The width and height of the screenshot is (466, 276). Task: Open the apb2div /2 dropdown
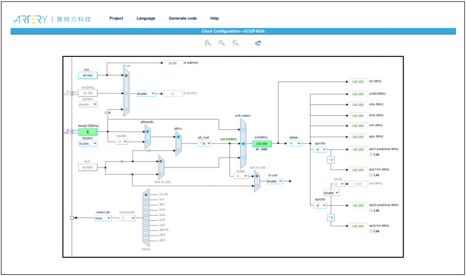320,205
